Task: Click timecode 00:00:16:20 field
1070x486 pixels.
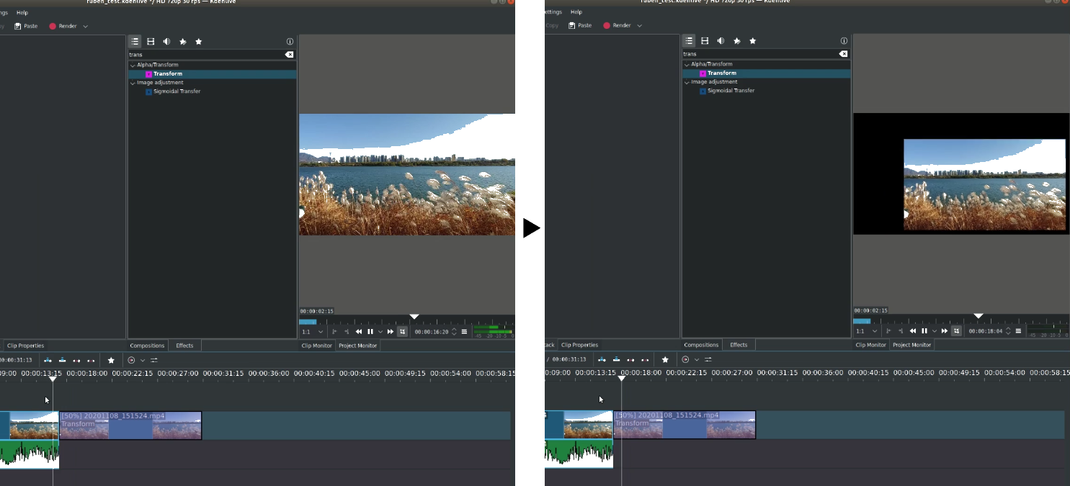Action: pos(432,332)
